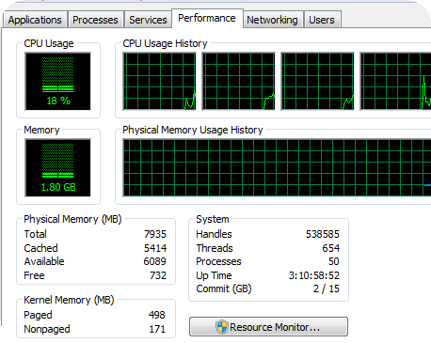Click the Cached memory value 5414
The image size is (431, 343).
point(155,248)
